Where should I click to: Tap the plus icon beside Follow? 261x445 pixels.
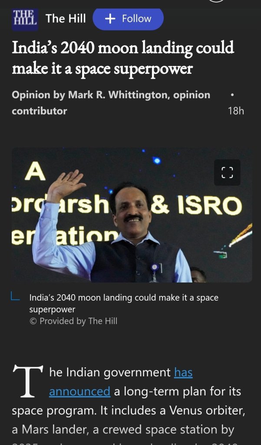pyautogui.click(x=111, y=19)
